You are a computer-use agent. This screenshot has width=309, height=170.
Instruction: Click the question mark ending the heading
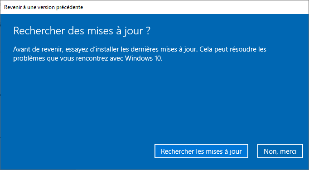[148, 31]
